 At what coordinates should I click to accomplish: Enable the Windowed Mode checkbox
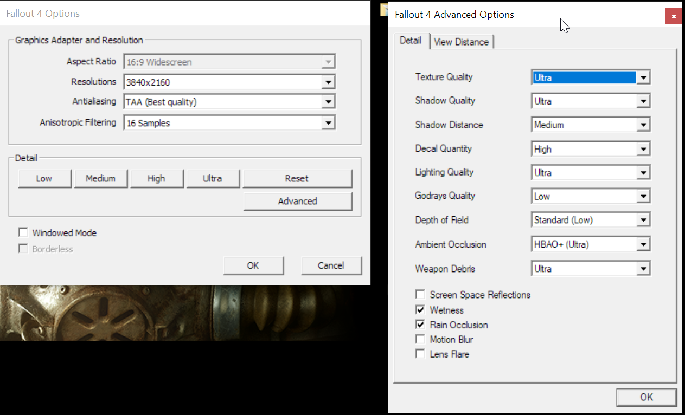click(x=23, y=232)
